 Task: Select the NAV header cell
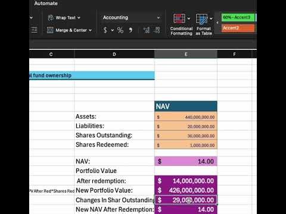[x=186, y=106]
